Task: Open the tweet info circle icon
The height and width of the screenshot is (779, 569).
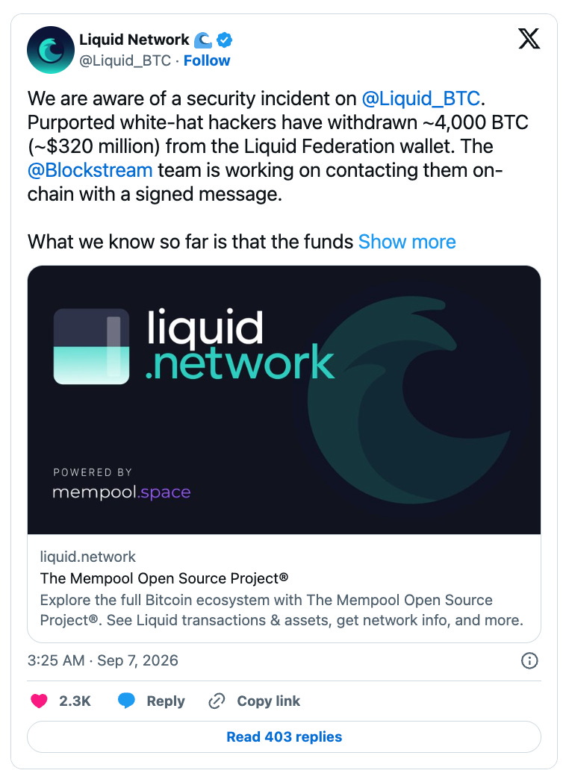Action: coord(529,661)
